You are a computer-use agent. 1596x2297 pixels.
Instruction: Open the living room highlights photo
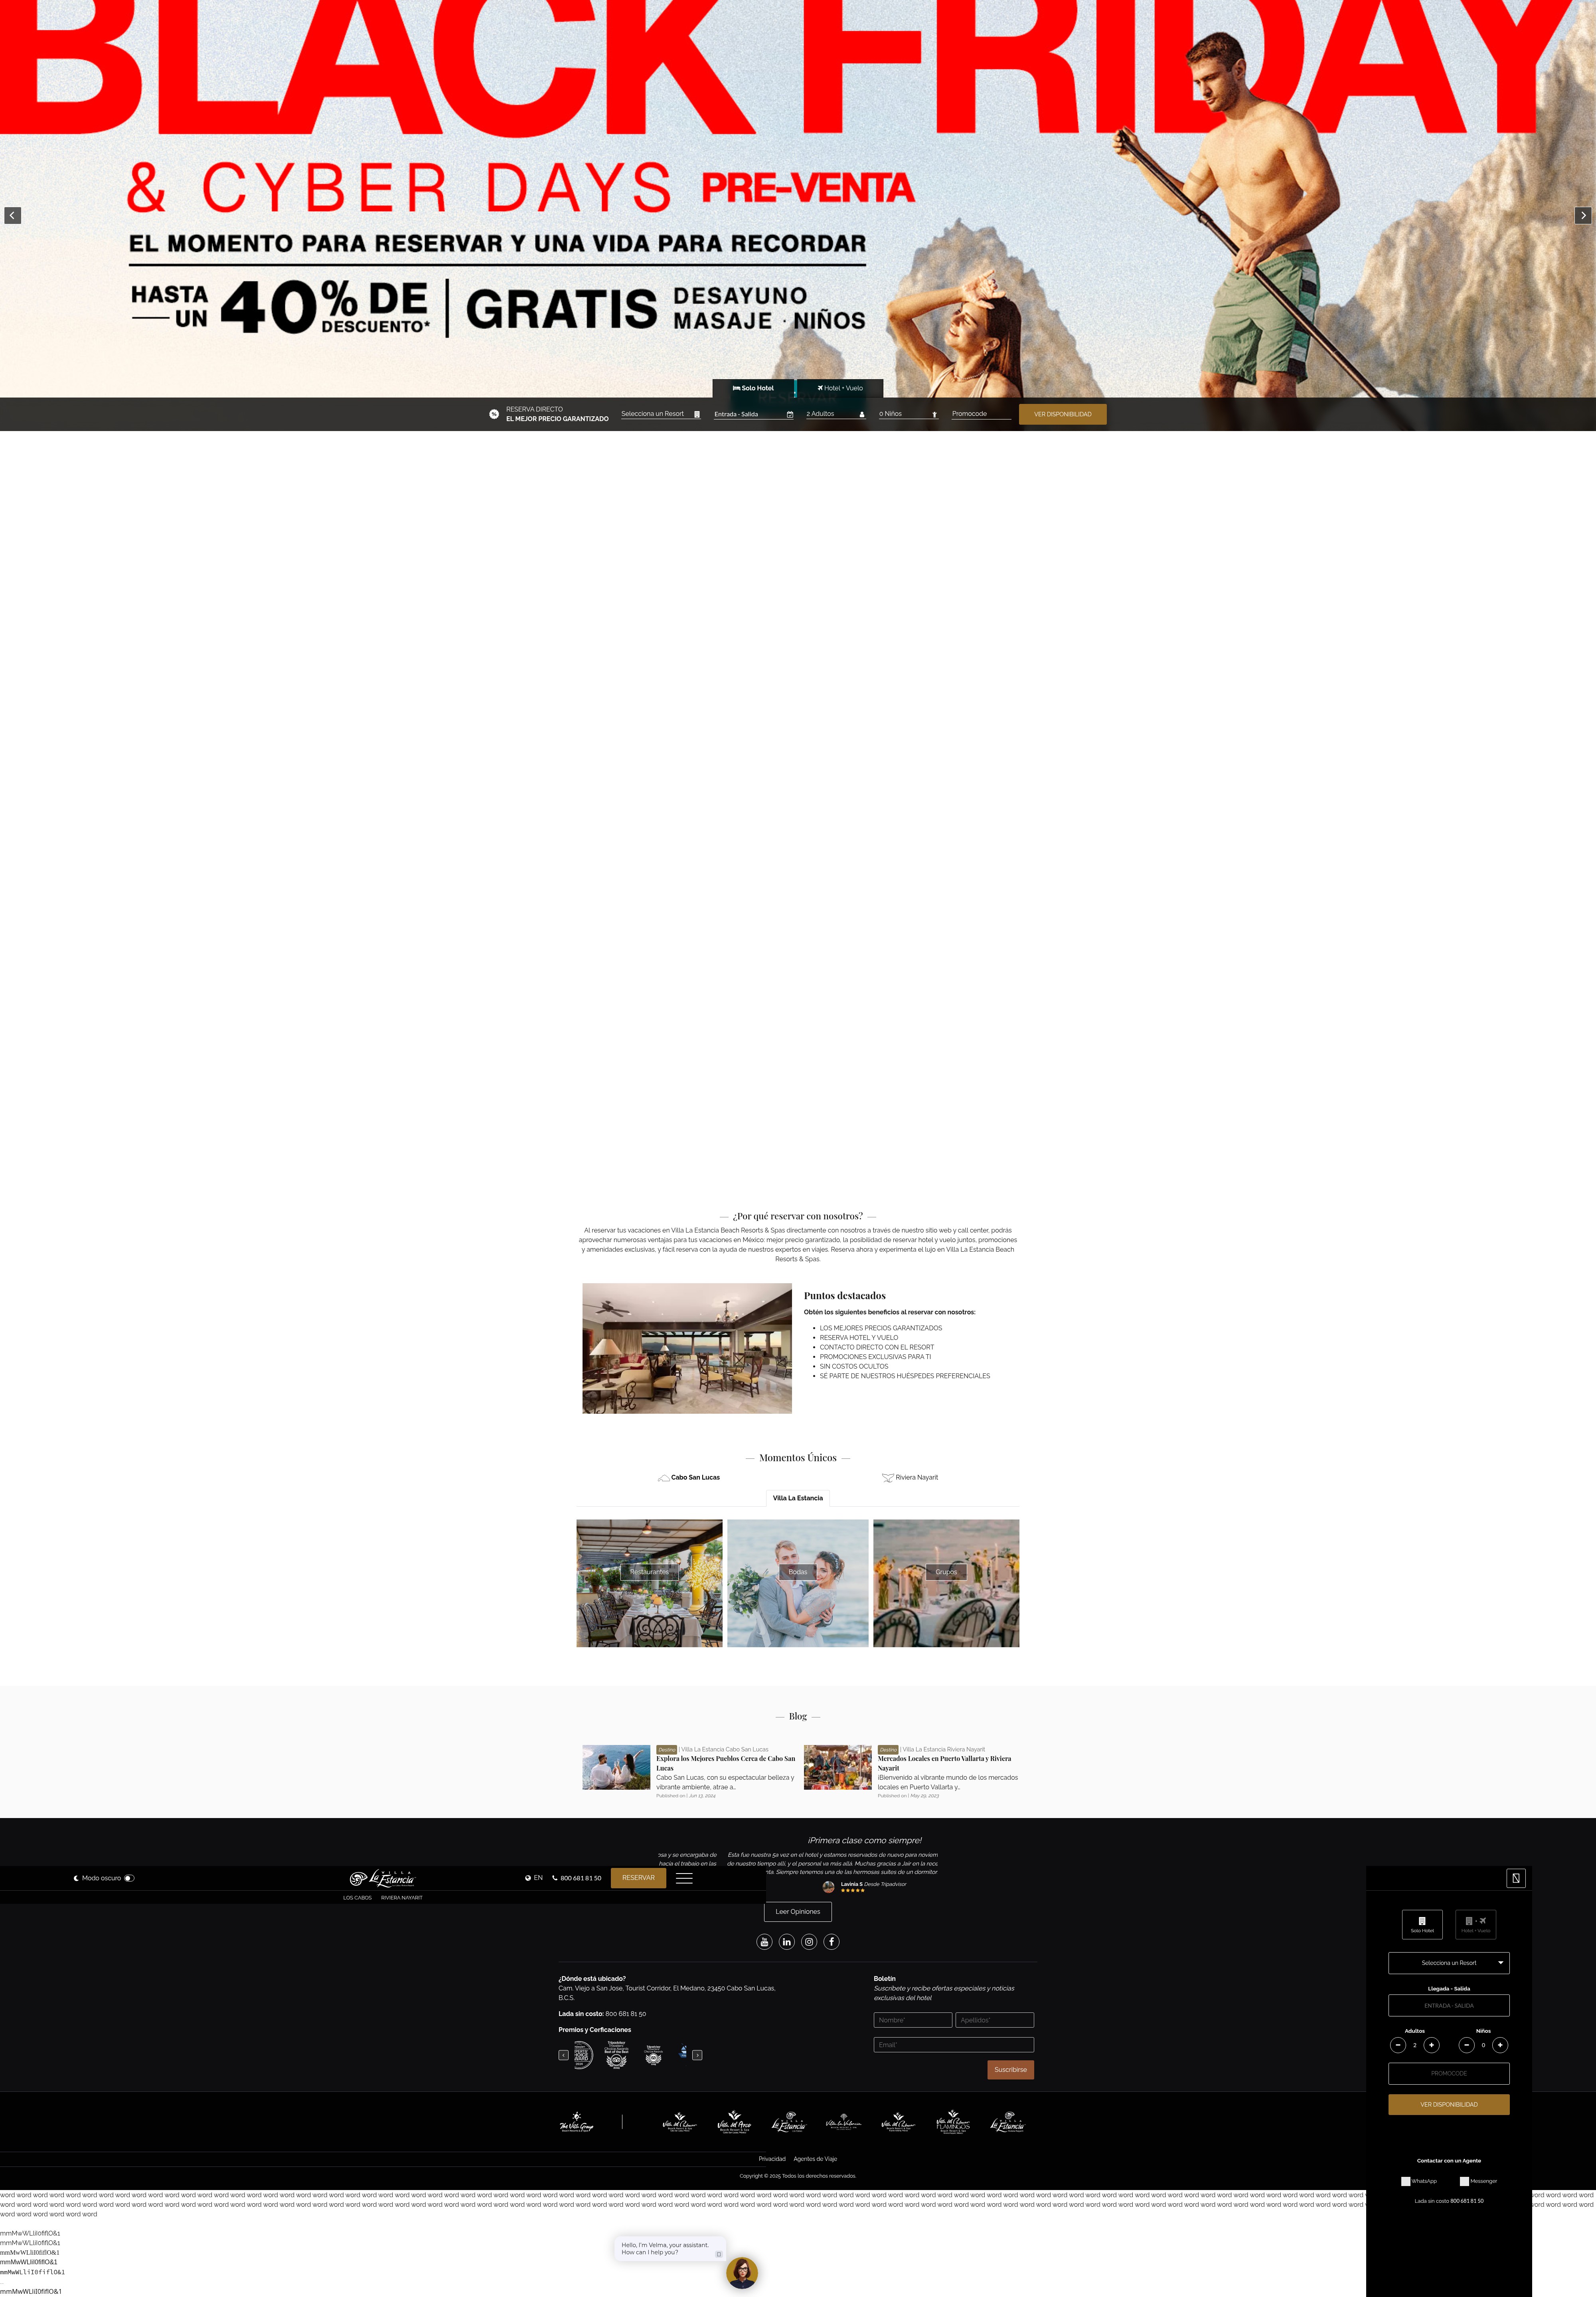pyautogui.click(x=687, y=1349)
